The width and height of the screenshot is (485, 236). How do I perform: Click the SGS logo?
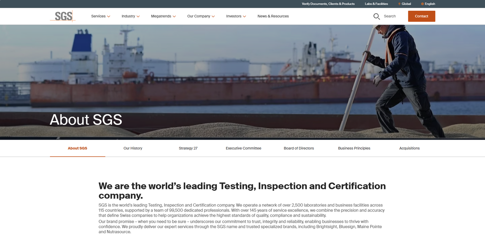(x=63, y=16)
